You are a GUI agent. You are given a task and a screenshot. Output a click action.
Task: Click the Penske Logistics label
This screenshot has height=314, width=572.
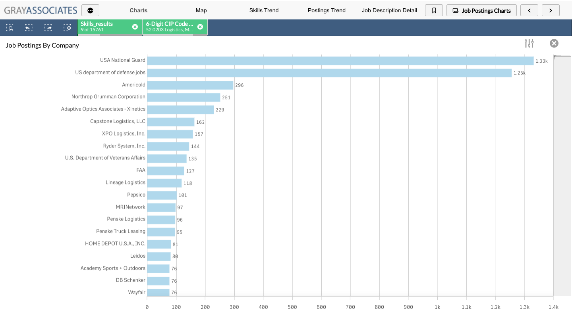(126, 219)
